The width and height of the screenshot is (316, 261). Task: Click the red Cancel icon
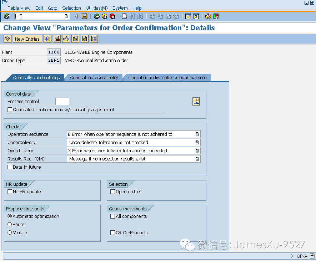pyautogui.click(x=112, y=16)
